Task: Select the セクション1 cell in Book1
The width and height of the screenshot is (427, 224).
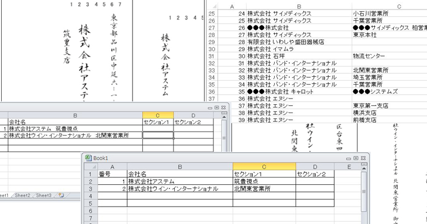Action: 264,174
